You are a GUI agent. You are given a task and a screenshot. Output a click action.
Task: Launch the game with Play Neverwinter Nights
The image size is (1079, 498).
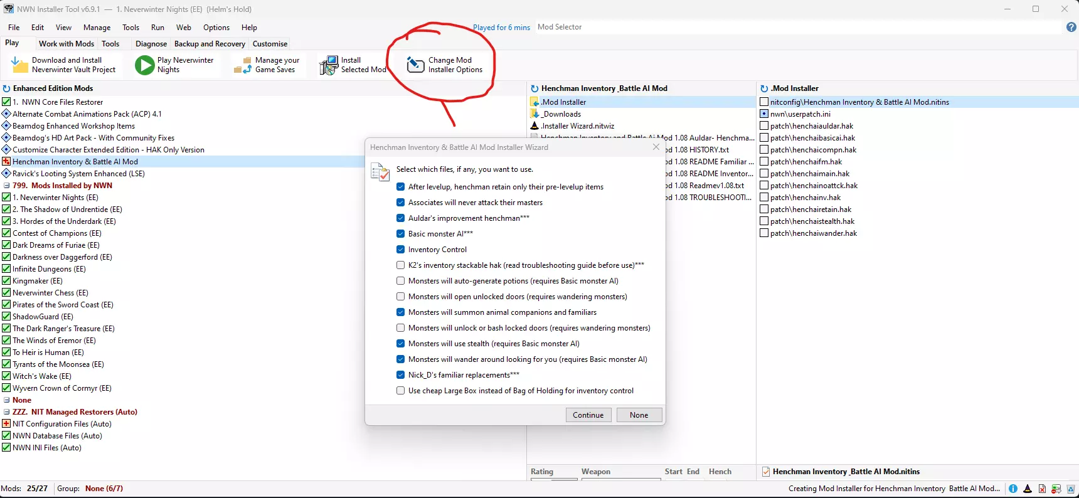tap(175, 65)
